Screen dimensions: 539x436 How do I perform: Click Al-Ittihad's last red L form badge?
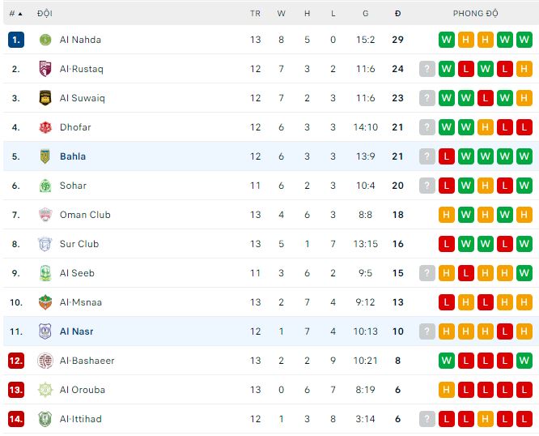point(524,419)
